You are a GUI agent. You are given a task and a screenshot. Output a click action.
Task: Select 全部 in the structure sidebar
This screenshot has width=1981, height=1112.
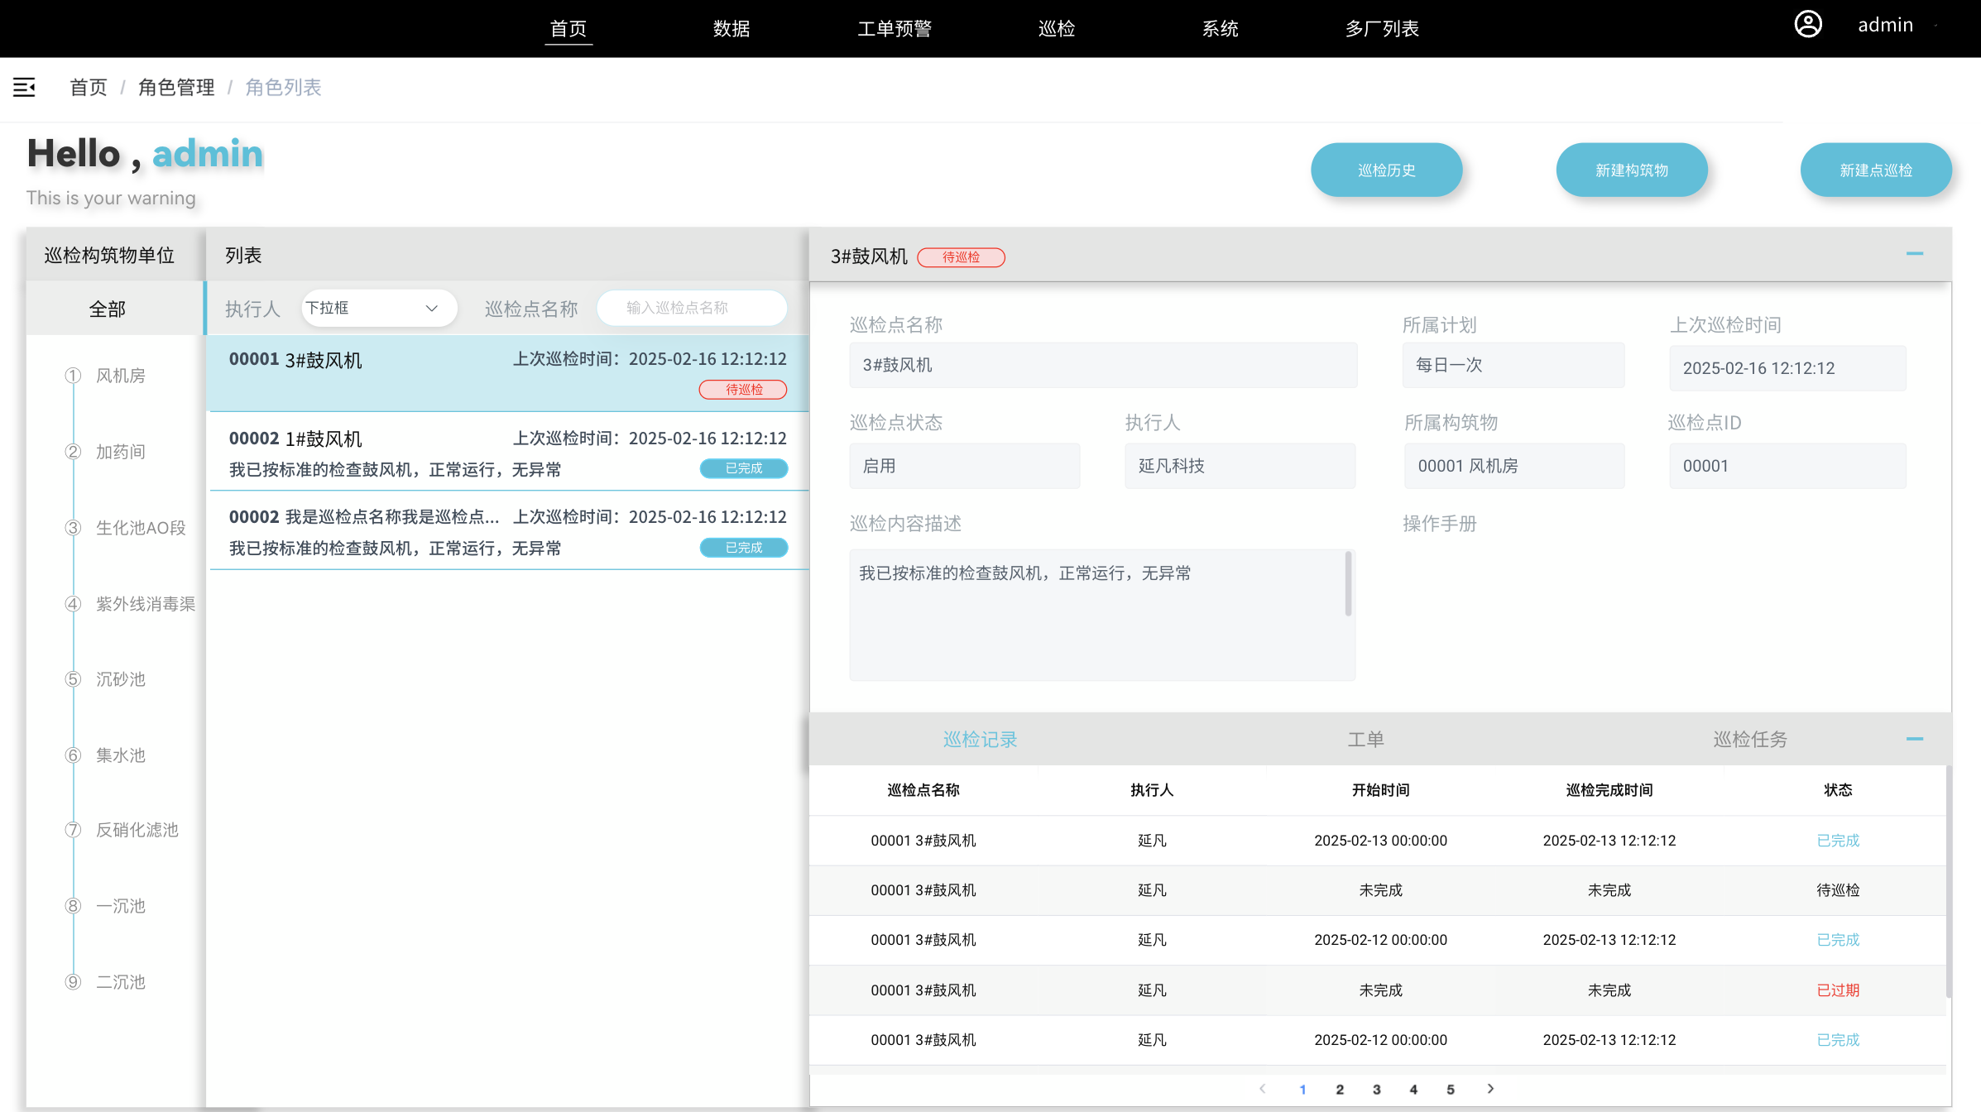107,309
